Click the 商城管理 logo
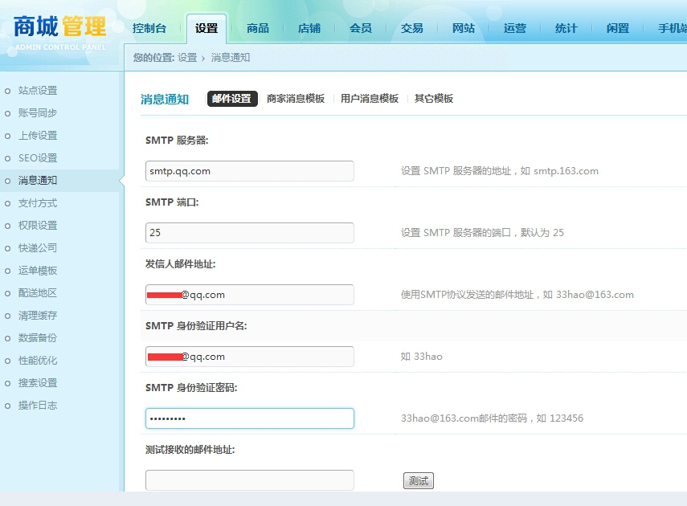687x506 pixels. tap(60, 32)
